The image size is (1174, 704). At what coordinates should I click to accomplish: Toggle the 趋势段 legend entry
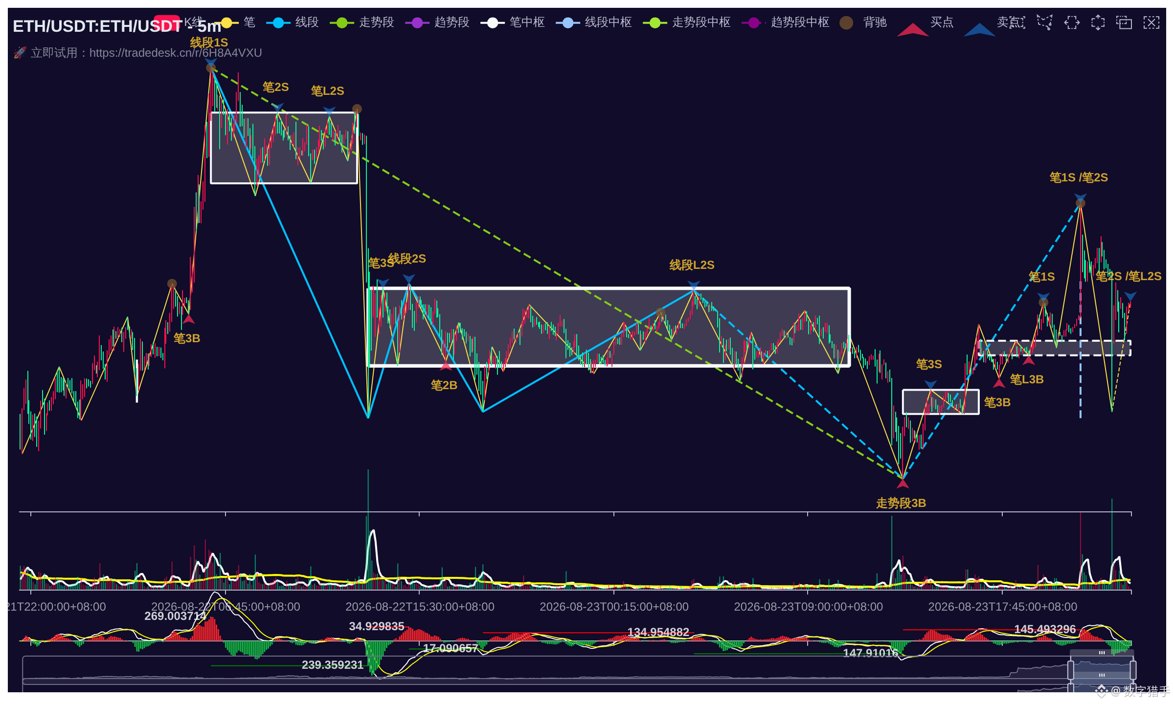[x=437, y=22]
